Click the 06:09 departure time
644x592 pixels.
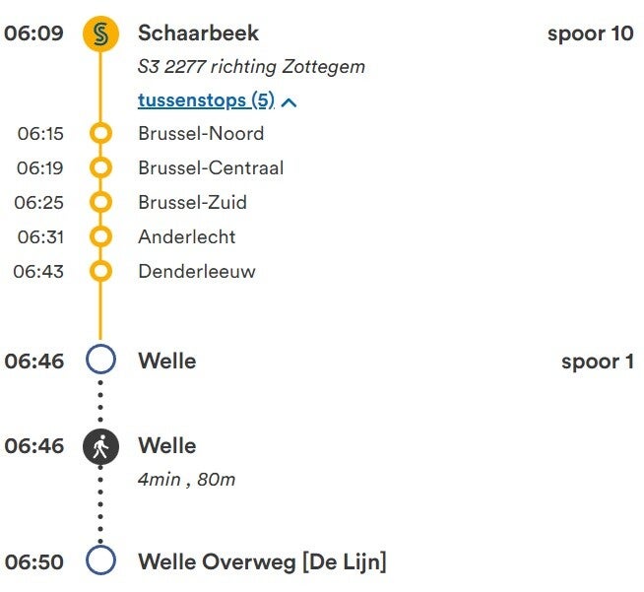click(x=33, y=33)
